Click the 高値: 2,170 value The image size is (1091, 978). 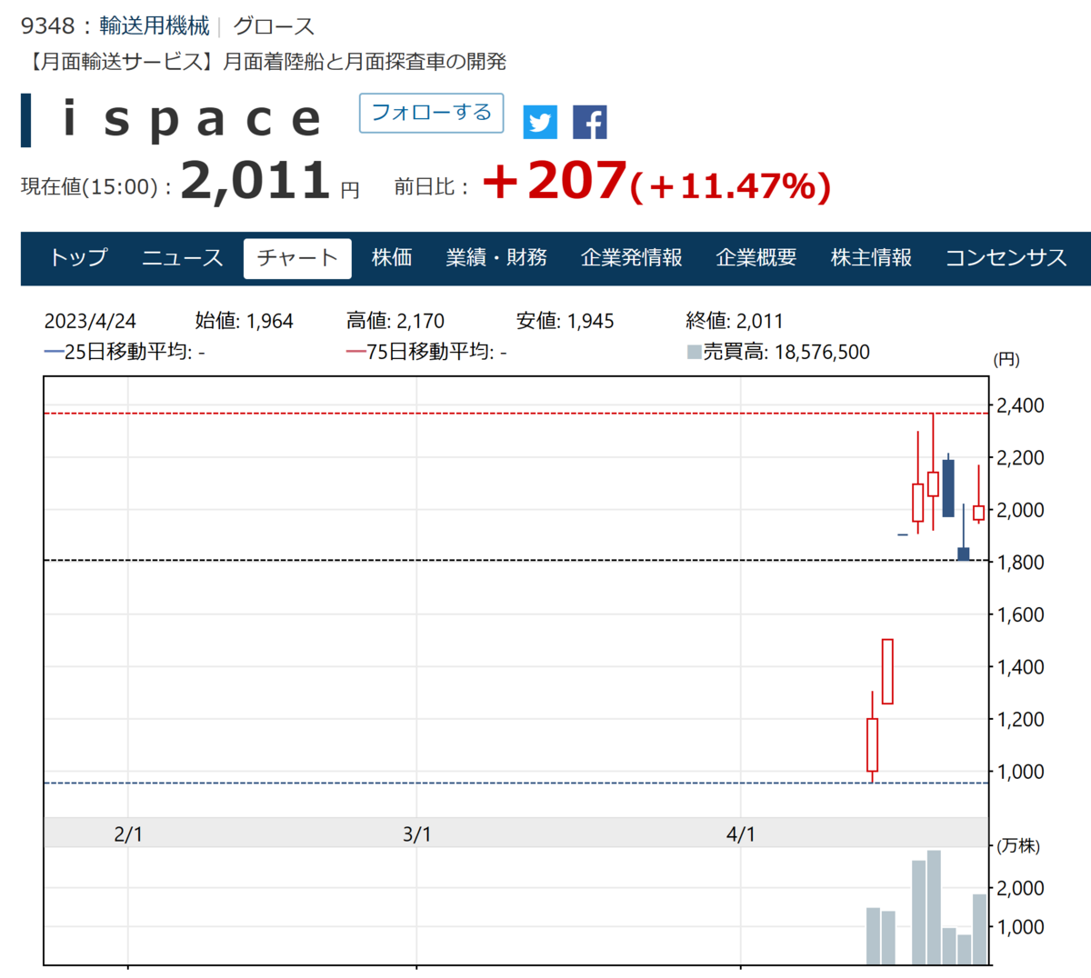pos(395,321)
